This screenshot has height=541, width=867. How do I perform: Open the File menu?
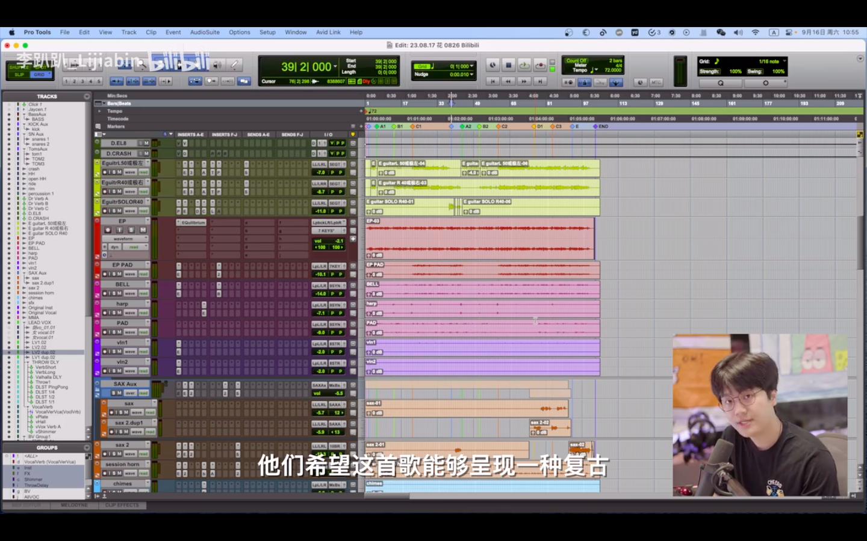coord(64,32)
